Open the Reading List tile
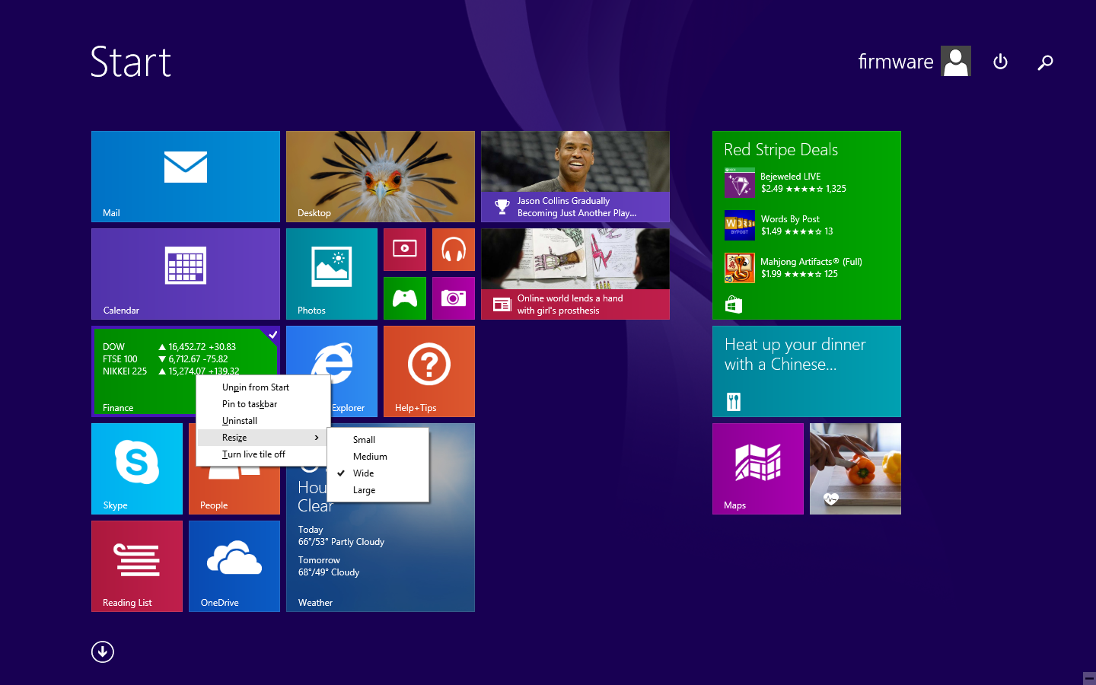The height and width of the screenshot is (685, 1096). [x=137, y=566]
